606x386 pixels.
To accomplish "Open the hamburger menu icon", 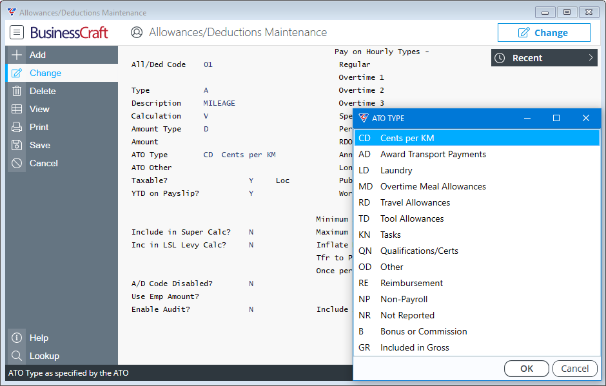I will 17,32.
